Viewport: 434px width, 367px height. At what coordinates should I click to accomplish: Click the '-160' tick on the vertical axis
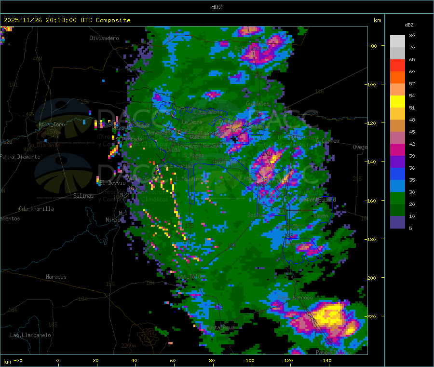pyautogui.click(x=371, y=201)
